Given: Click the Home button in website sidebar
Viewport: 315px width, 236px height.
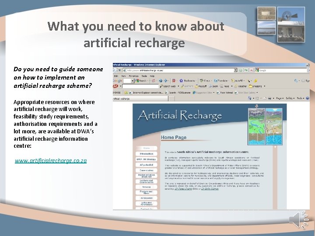Looking at the screenshot, I should tap(147, 148).
